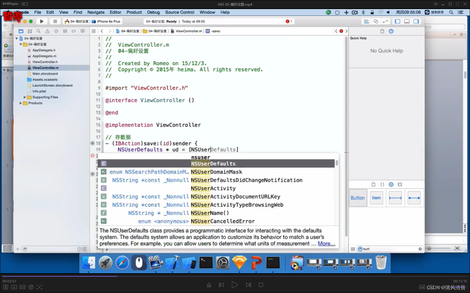Screen dimensions: 470x293
Task: Add a file with the plus button
Action: click(x=18, y=249)
